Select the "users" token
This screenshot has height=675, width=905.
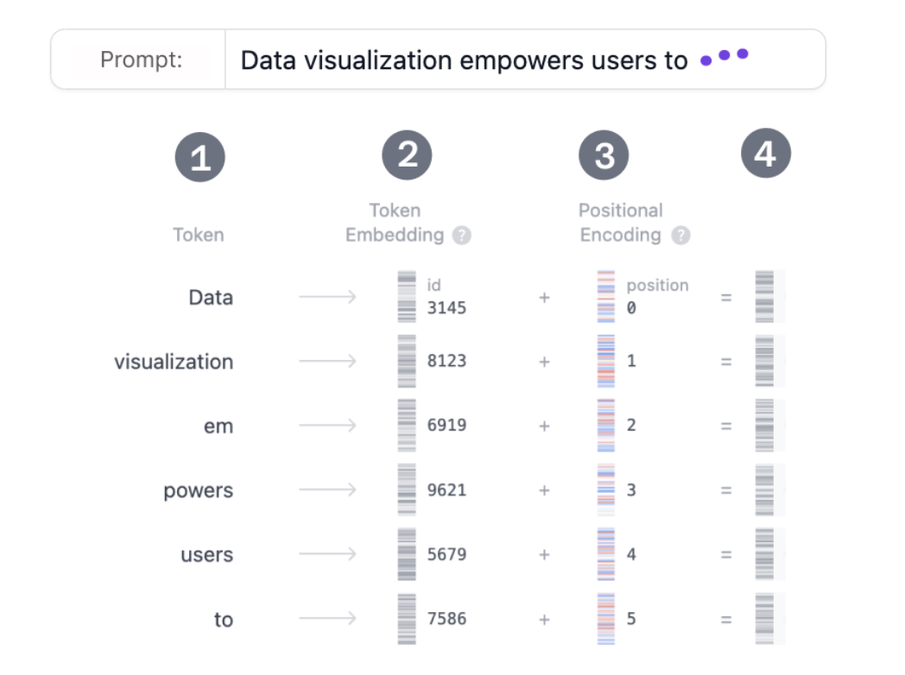[207, 555]
